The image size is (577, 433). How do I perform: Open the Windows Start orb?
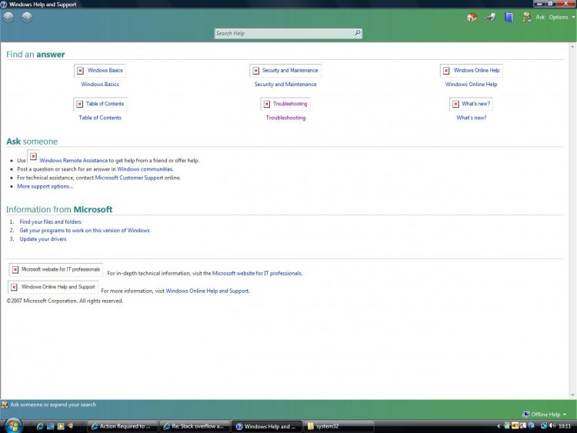point(12,425)
